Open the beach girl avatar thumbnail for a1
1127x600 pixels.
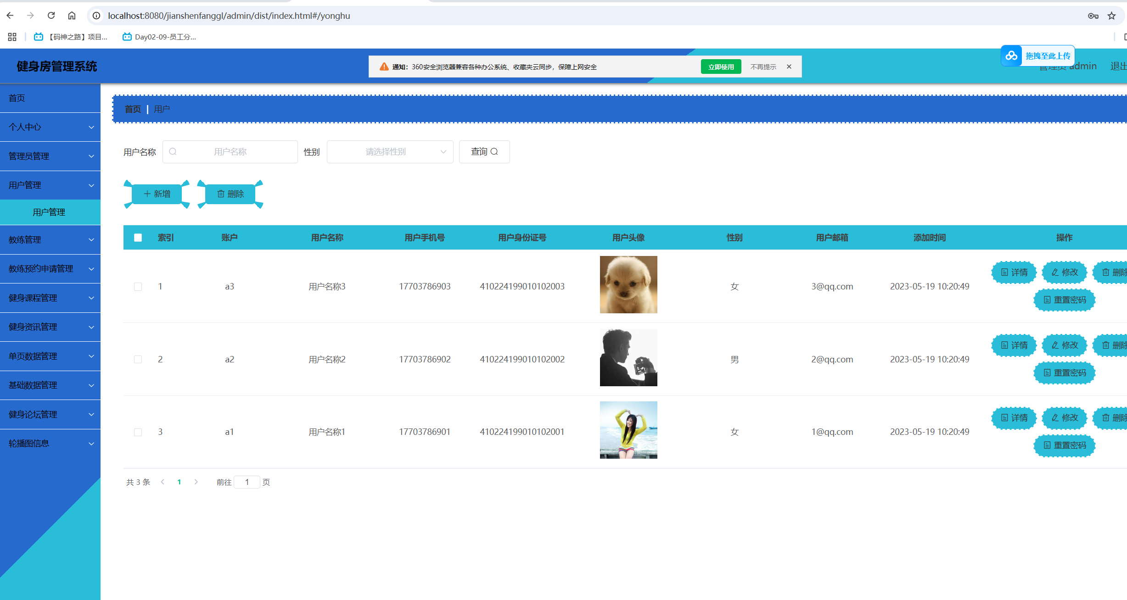pyautogui.click(x=628, y=430)
